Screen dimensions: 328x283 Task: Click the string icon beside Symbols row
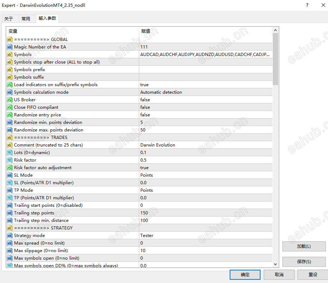[x=9, y=55]
